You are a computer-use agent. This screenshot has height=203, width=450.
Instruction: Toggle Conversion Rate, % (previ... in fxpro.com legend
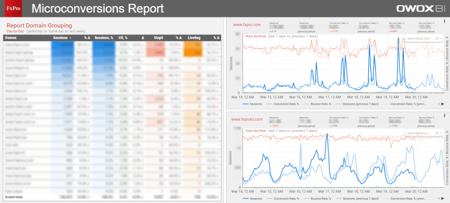point(405,104)
